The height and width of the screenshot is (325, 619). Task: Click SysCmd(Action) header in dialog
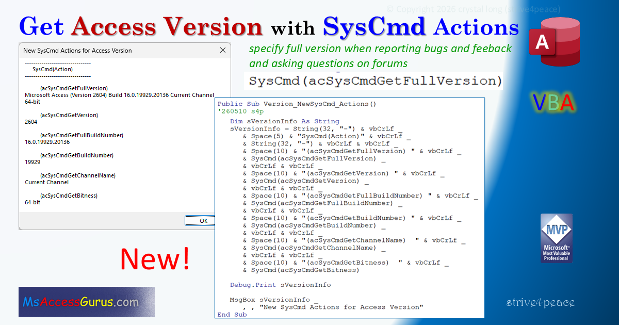click(53, 69)
